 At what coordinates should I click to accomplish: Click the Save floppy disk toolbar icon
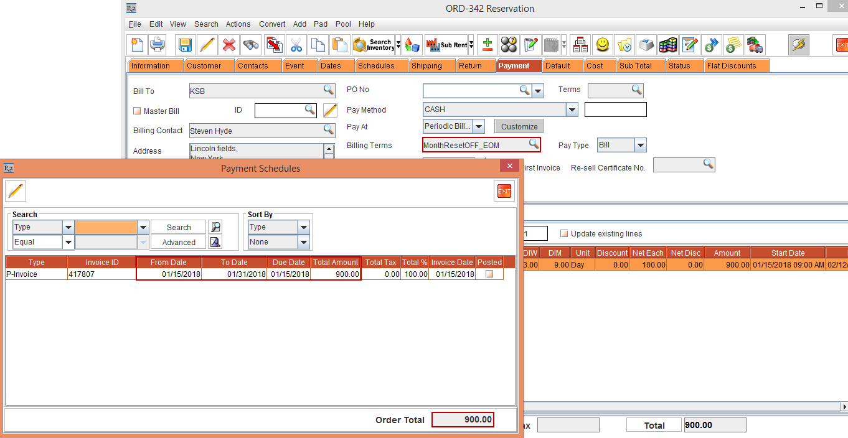(185, 45)
